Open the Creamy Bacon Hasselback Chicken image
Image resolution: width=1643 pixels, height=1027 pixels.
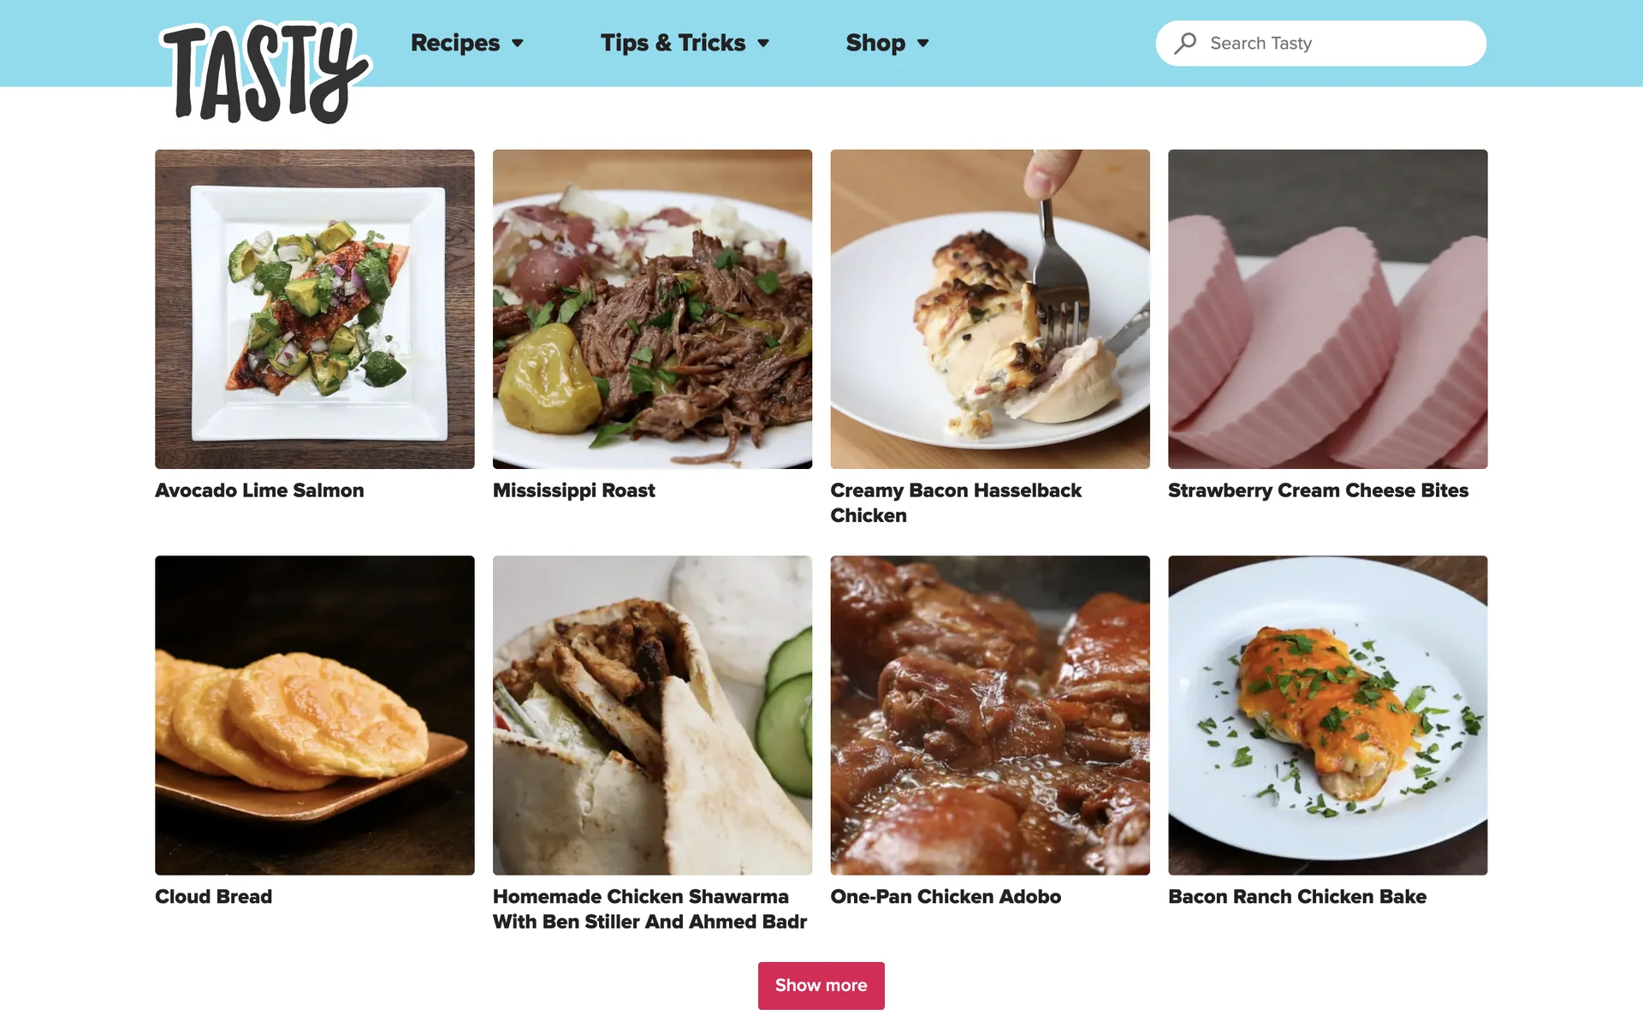990,309
